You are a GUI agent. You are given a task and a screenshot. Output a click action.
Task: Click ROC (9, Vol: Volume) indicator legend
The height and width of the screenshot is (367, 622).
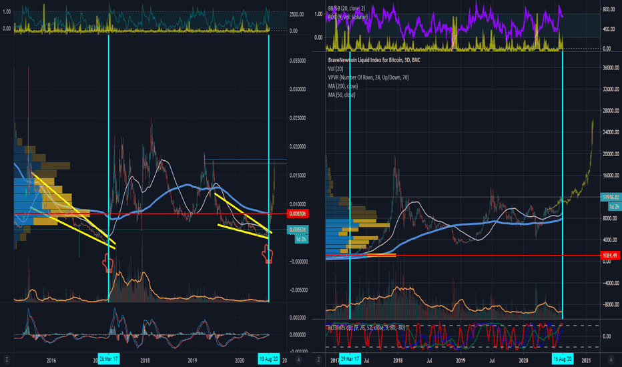(348, 17)
